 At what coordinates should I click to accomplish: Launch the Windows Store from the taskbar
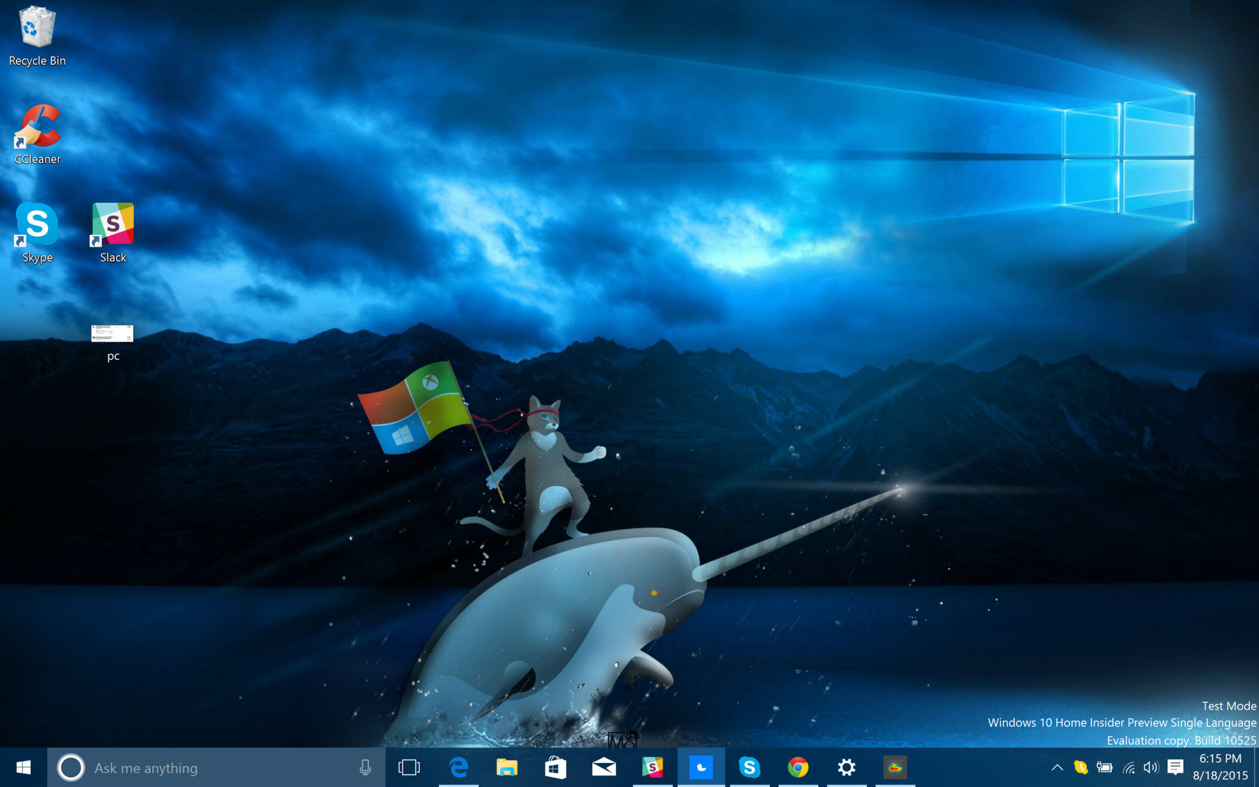pos(555,767)
